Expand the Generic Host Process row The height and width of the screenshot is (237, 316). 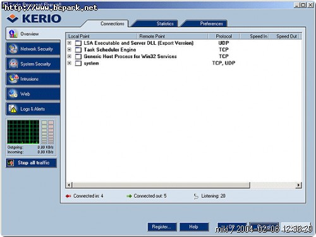(x=70, y=56)
